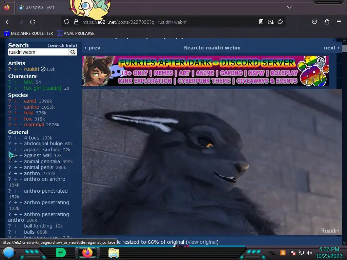Click the Furries After Dark Discord banner
The image size is (347, 260).
(205, 71)
